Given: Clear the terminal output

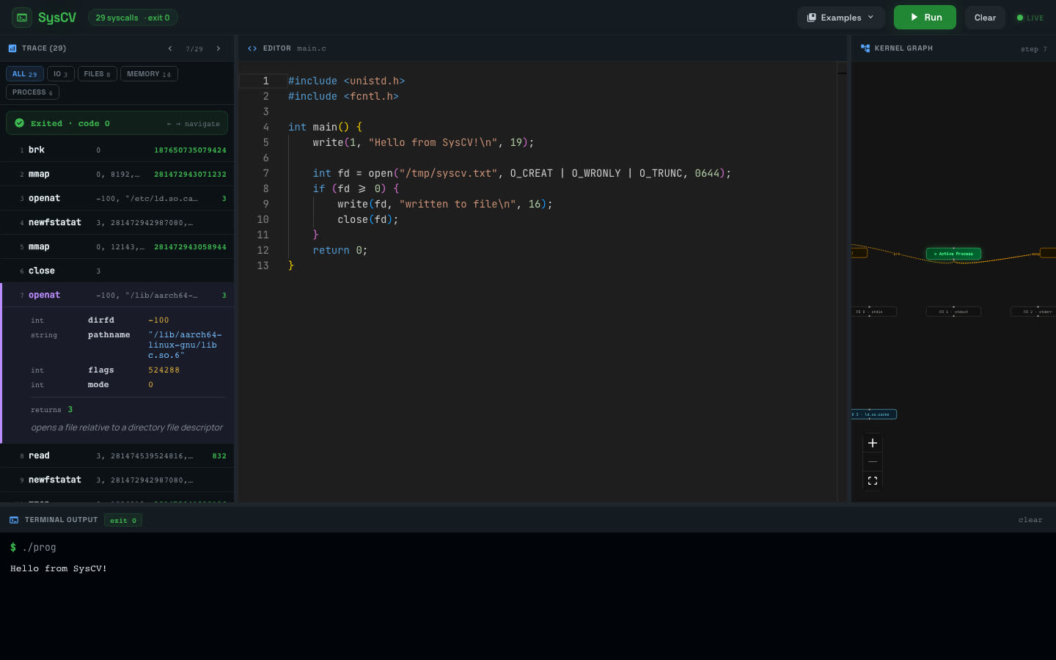Looking at the screenshot, I should [x=1030, y=520].
